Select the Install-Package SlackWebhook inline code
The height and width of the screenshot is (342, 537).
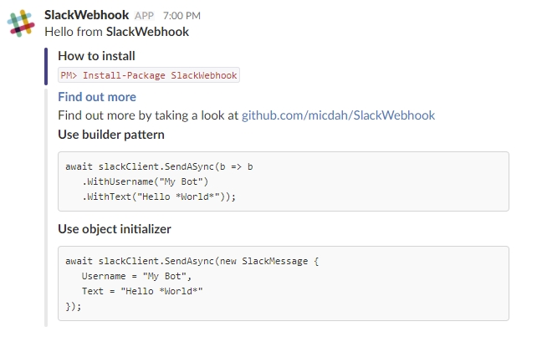pos(148,75)
